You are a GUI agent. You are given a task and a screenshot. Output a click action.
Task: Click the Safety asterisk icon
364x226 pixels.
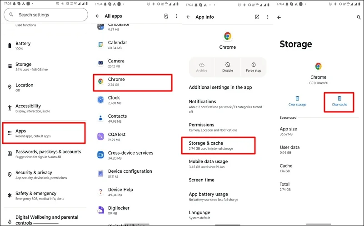pos(10,196)
